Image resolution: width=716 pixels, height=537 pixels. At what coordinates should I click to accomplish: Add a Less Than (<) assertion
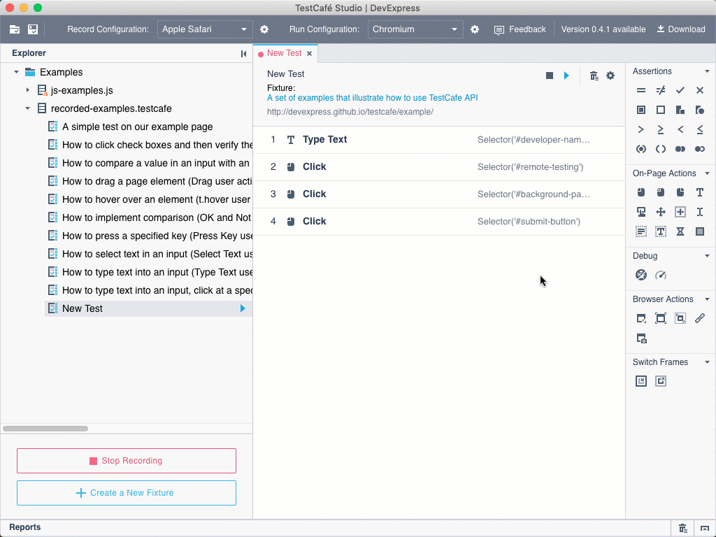(680, 129)
